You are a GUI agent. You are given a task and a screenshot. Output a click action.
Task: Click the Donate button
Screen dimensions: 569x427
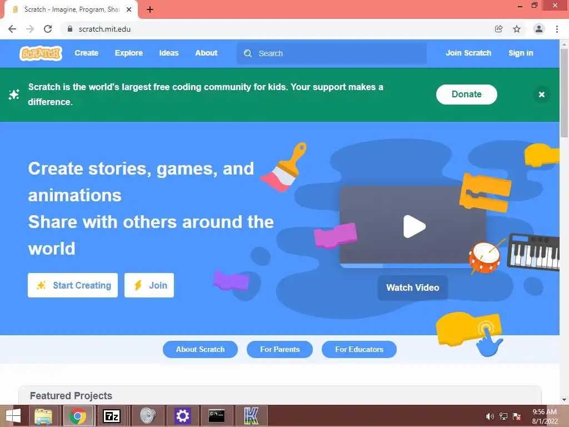pyautogui.click(x=466, y=95)
